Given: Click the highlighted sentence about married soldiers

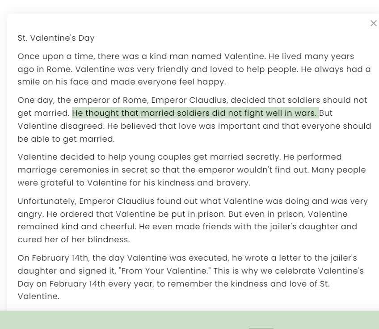Looking at the screenshot, I should 194,113.
